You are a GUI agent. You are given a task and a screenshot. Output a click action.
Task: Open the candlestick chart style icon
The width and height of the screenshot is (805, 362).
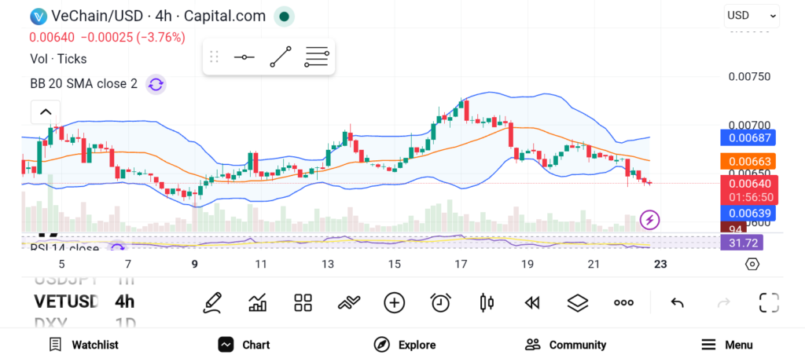pyautogui.click(x=486, y=302)
